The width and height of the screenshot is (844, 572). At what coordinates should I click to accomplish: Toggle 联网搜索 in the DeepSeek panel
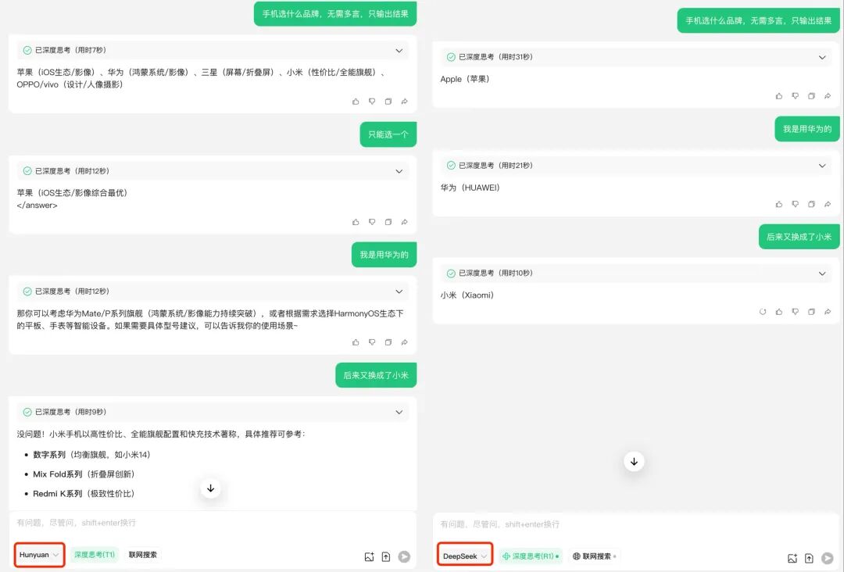click(x=594, y=556)
